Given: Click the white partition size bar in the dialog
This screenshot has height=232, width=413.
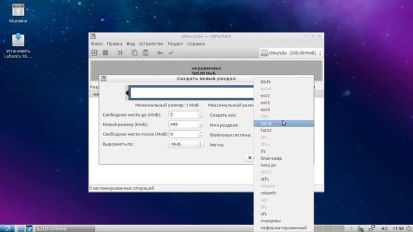Looking at the screenshot, I should pos(192,93).
